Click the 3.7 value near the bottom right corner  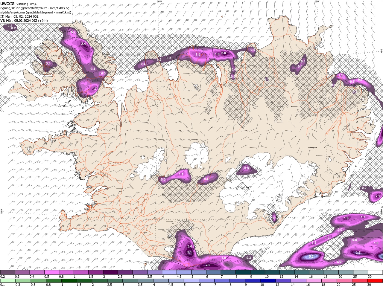(x=358, y=253)
